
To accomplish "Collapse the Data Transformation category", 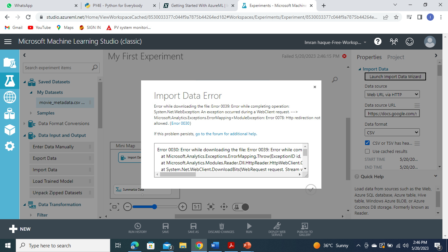I will click(25, 205).
